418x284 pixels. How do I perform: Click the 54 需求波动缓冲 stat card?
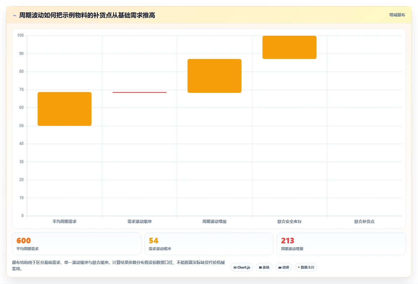point(209,244)
